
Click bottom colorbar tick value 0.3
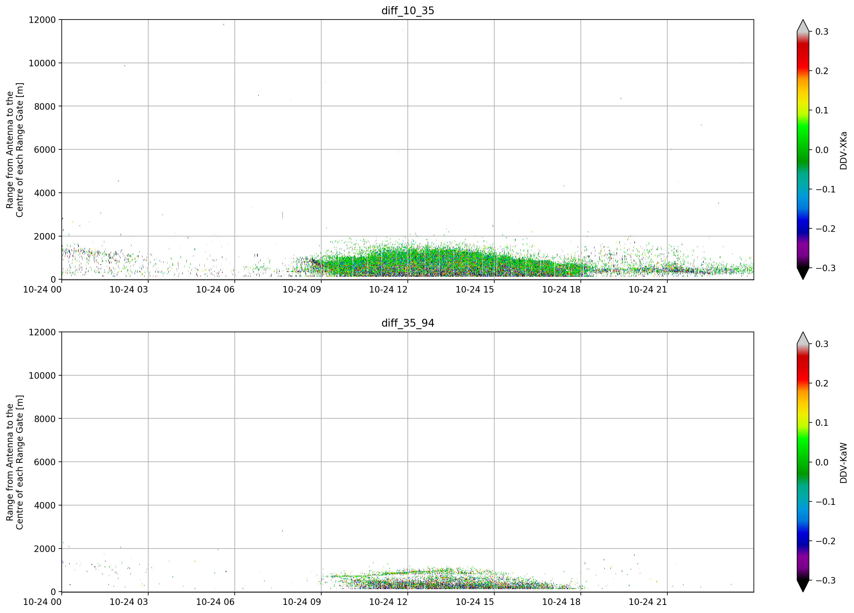822,344
